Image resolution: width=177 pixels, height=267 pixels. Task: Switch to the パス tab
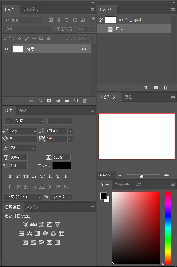(x=139, y=185)
